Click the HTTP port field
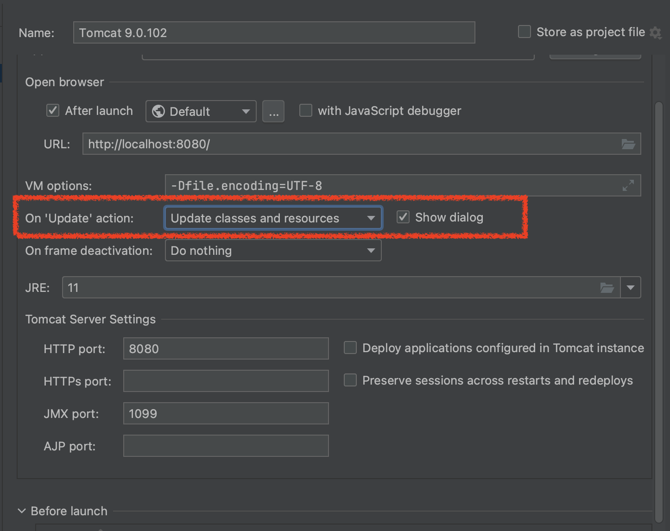This screenshot has height=531, width=670. [226, 348]
